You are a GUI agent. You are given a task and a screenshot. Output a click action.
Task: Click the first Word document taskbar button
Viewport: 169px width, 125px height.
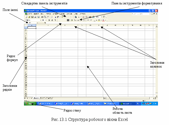pyautogui.click(x=45, y=104)
